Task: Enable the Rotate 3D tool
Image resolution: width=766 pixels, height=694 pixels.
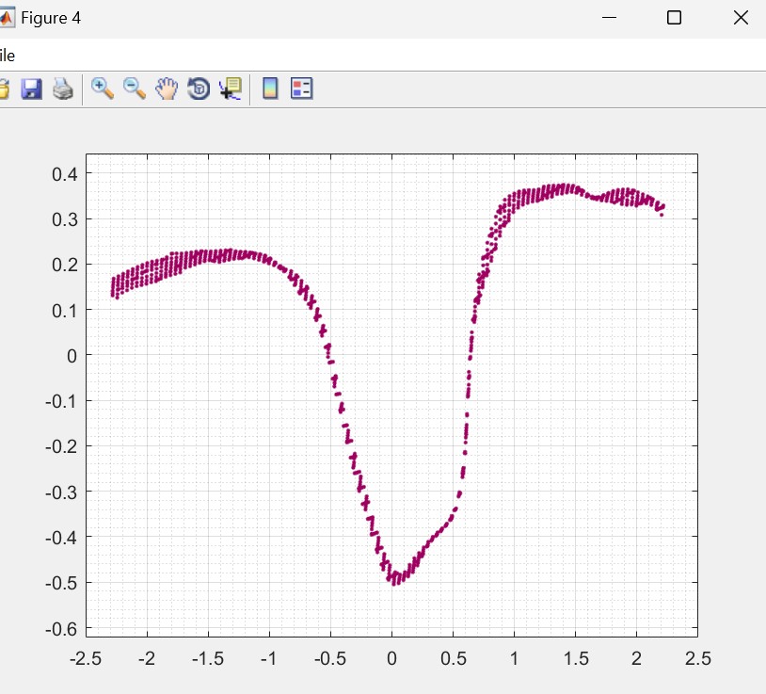Action: click(x=199, y=89)
